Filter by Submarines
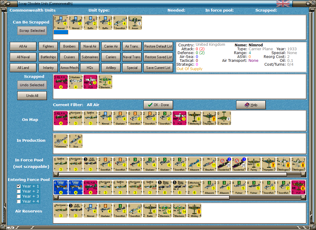316x230 pixels. (90, 57)
